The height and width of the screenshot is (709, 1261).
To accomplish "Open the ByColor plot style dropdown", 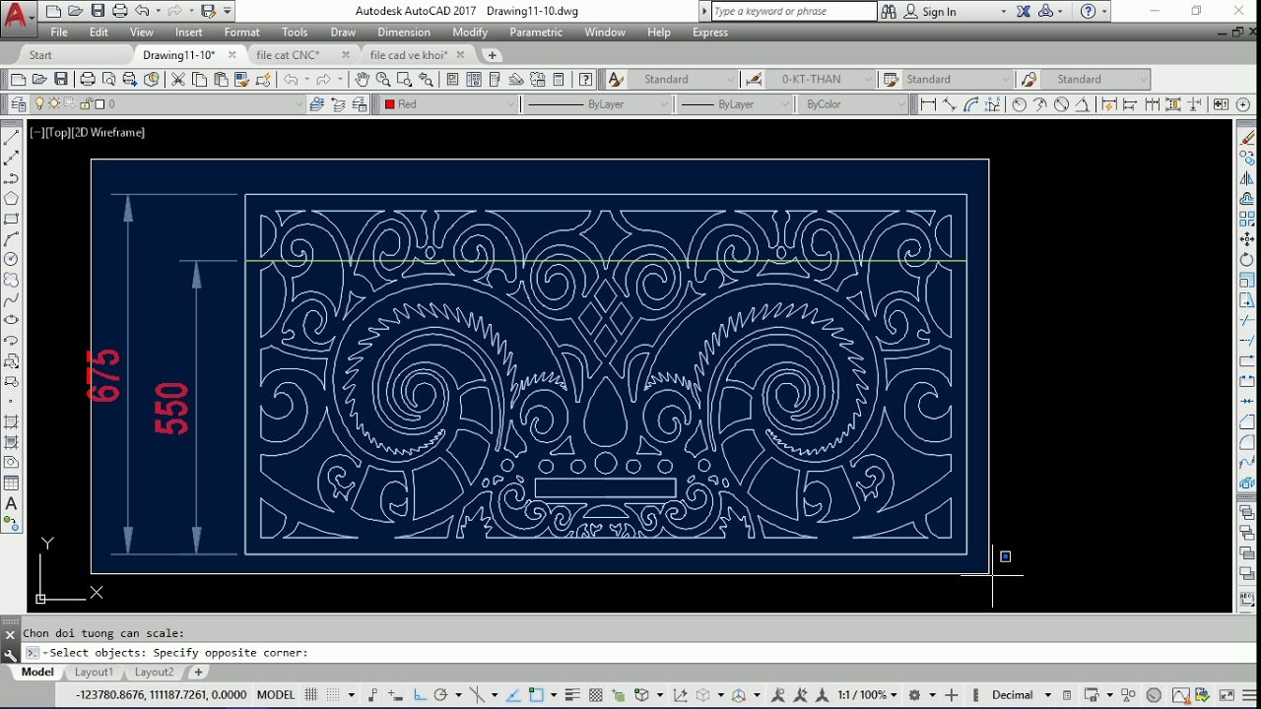I will [x=854, y=104].
